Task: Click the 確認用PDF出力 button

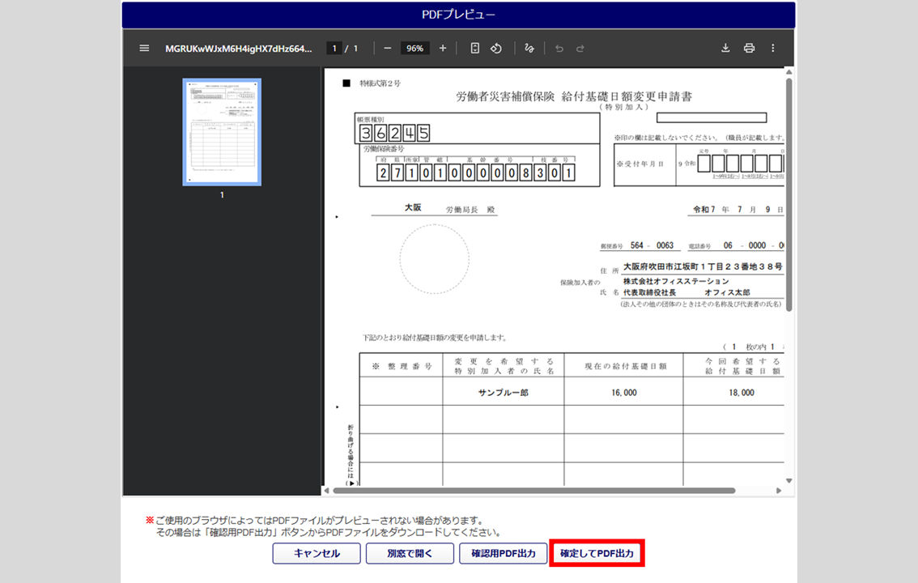Action: tap(503, 554)
